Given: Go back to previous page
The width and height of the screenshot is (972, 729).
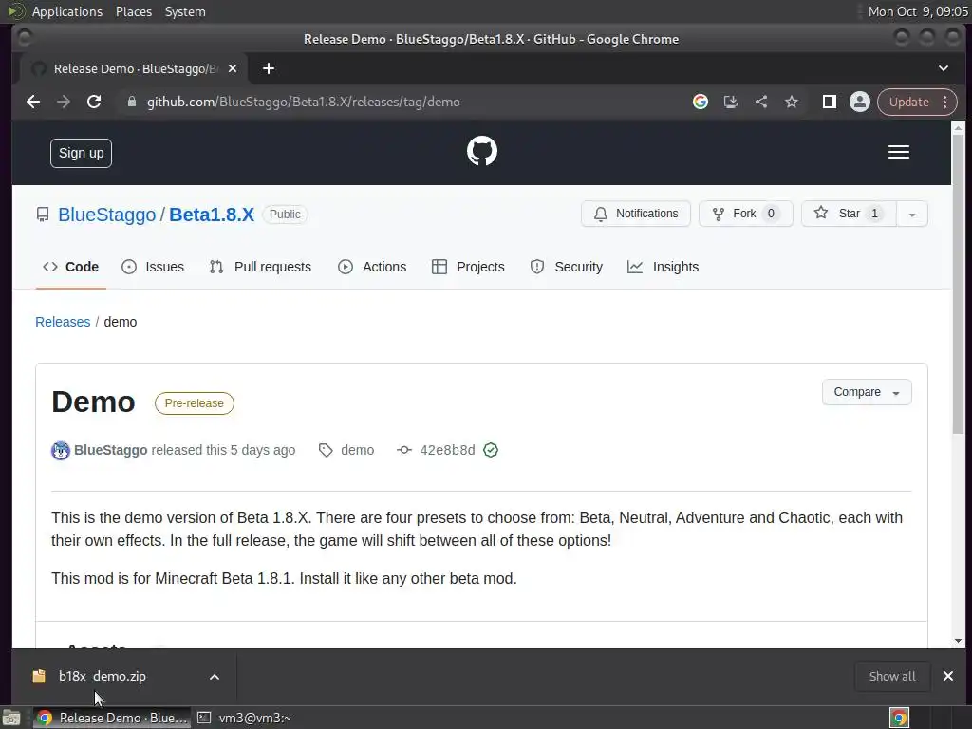Looking at the screenshot, I should [x=33, y=102].
